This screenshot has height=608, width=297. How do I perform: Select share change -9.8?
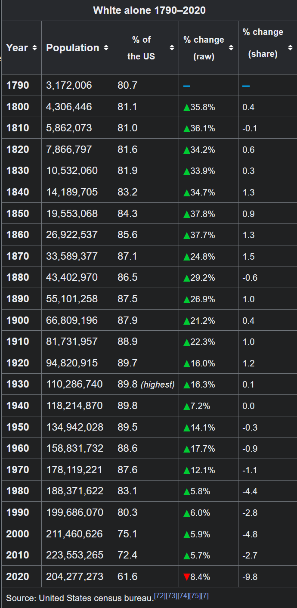click(x=250, y=577)
